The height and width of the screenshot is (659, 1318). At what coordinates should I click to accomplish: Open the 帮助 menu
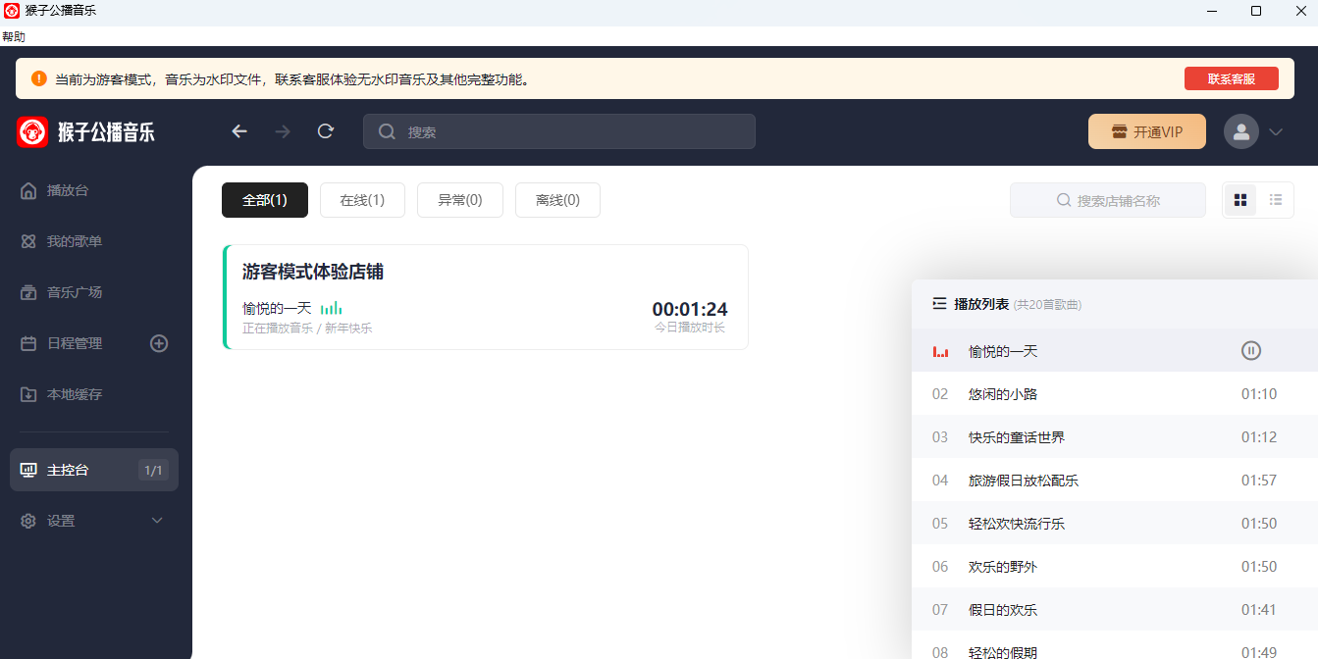[14, 36]
